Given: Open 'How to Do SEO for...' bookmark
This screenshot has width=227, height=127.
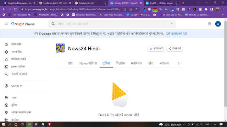Looking at the screenshot, I should [x=197, y=15].
